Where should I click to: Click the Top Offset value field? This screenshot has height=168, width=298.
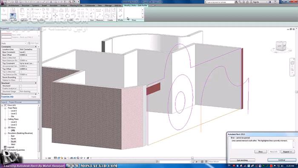(x=28, y=69)
